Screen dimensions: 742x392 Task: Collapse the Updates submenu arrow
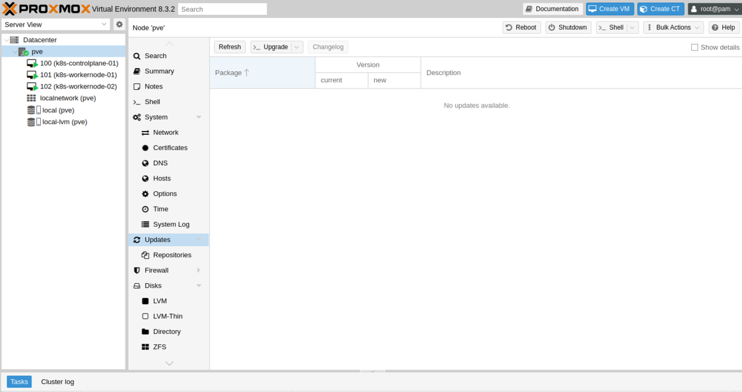pyautogui.click(x=199, y=240)
